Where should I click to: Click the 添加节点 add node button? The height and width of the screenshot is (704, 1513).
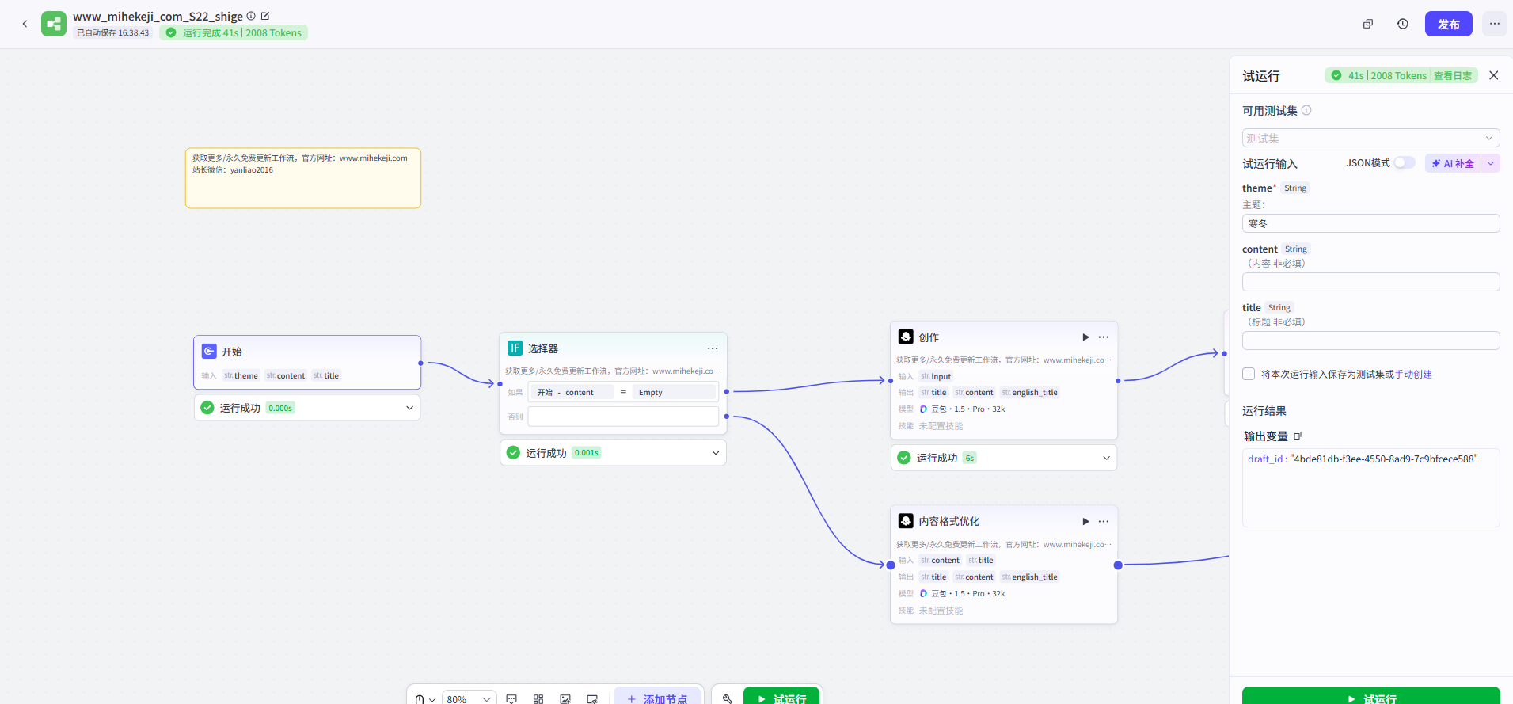656,698
